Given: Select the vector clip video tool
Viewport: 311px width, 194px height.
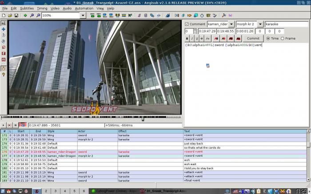Looking at the screenshot, I should (x=4, y=59).
